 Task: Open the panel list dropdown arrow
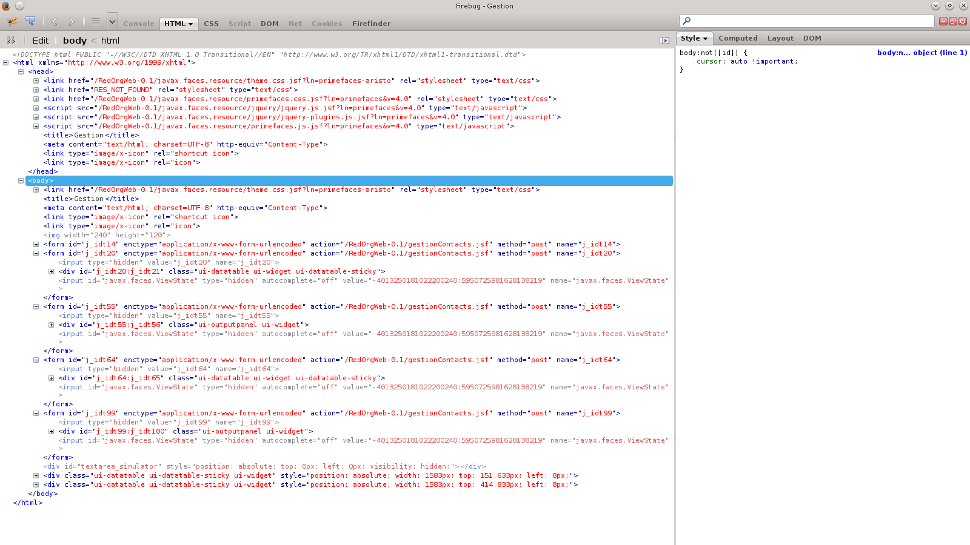[x=112, y=22]
